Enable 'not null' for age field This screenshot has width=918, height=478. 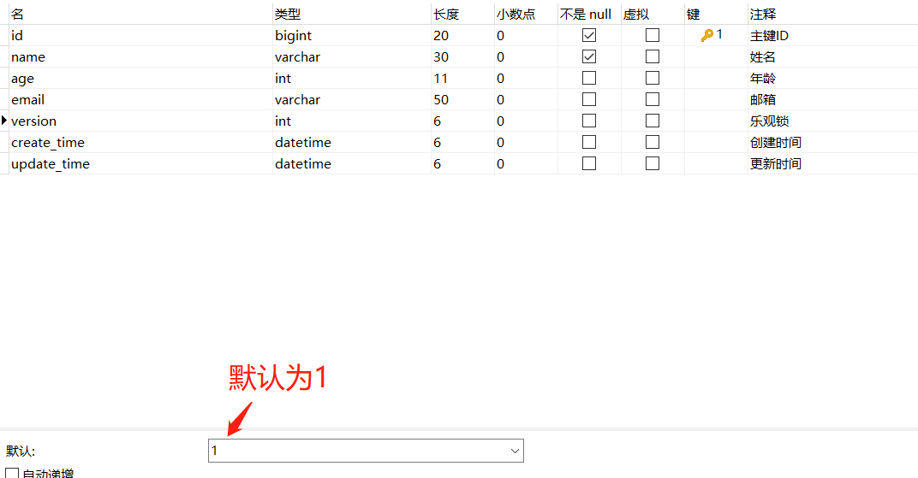[589, 78]
